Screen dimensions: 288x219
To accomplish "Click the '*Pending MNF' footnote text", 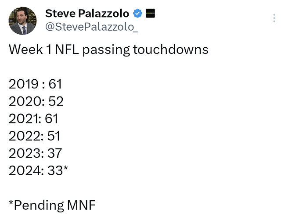I will 52,204.
